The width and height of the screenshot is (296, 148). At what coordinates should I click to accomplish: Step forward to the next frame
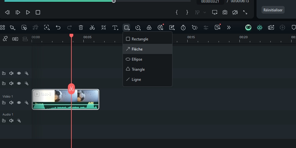pos(18,12)
